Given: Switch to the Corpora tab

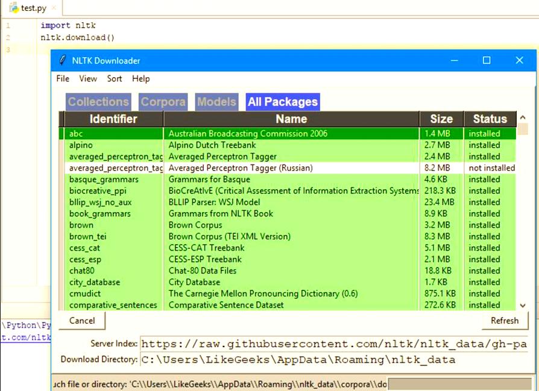Looking at the screenshot, I should tap(163, 102).
